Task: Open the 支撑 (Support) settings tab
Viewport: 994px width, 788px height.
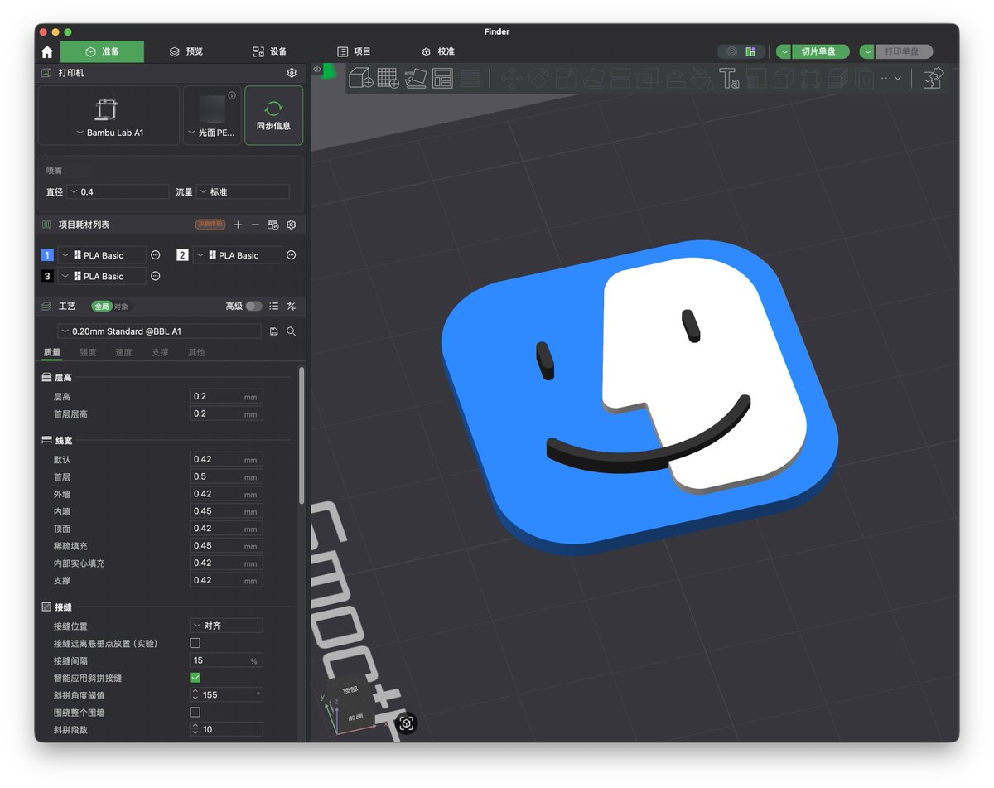Action: click(x=160, y=352)
